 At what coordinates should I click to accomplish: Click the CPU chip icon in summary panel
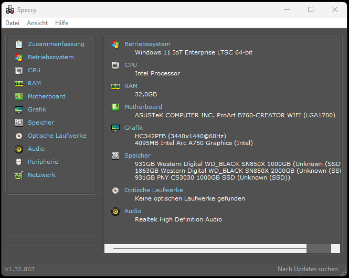tap(115, 65)
